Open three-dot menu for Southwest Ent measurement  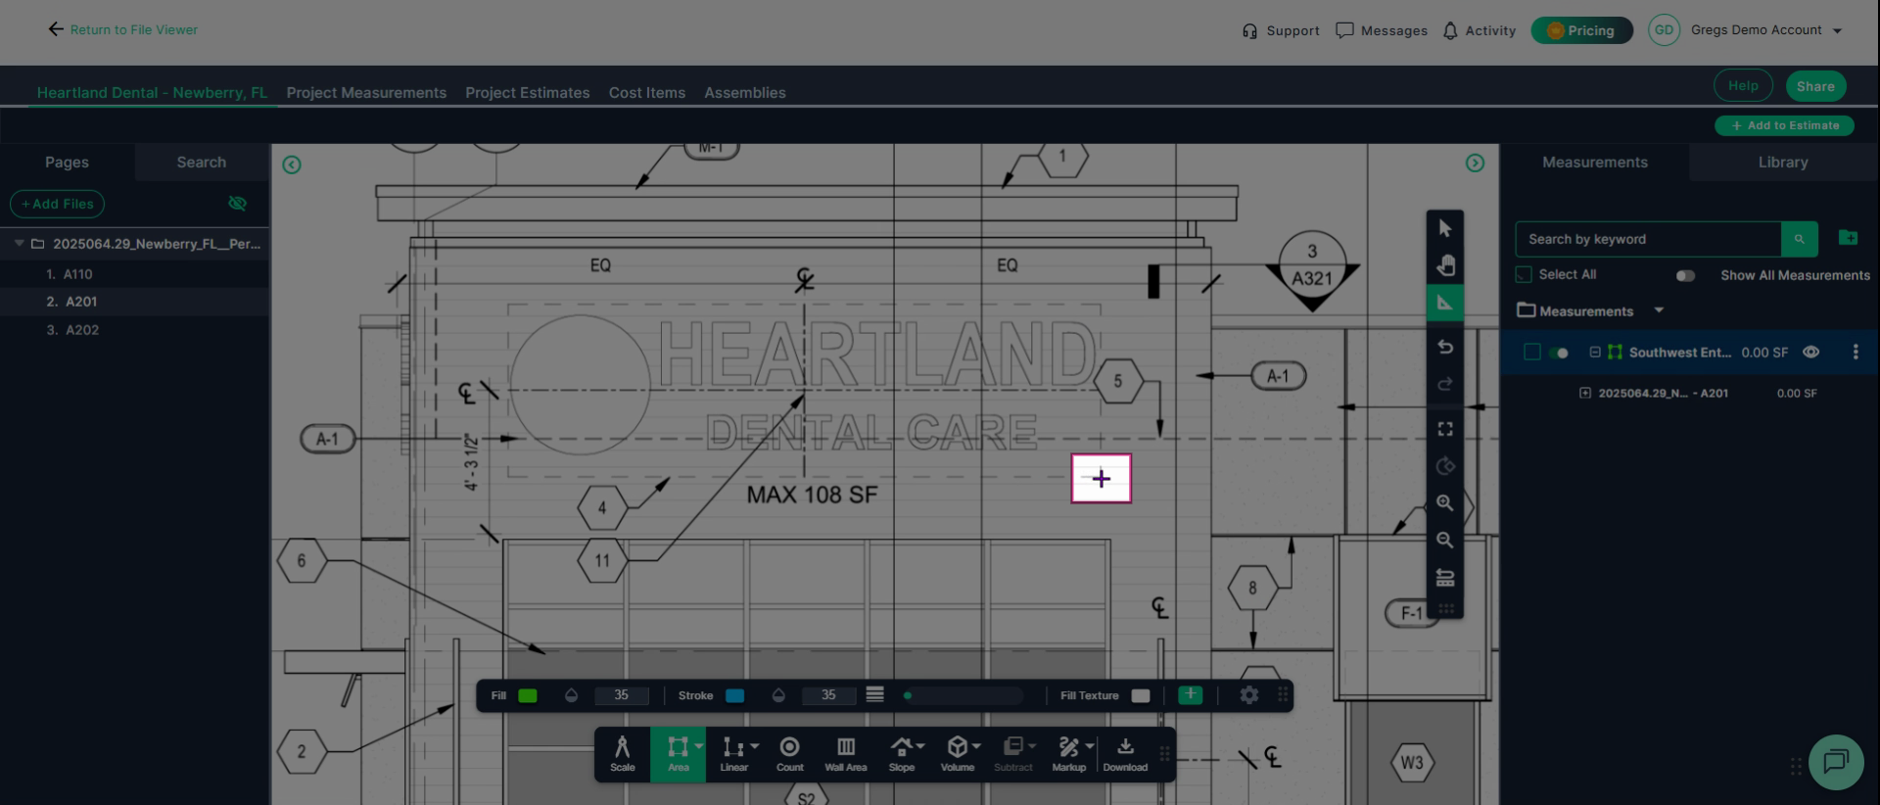click(x=1856, y=353)
